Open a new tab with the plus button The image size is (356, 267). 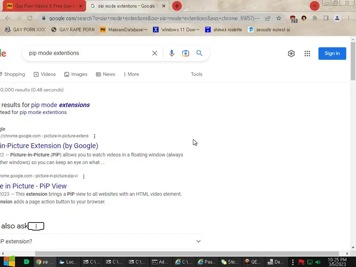click(177, 6)
